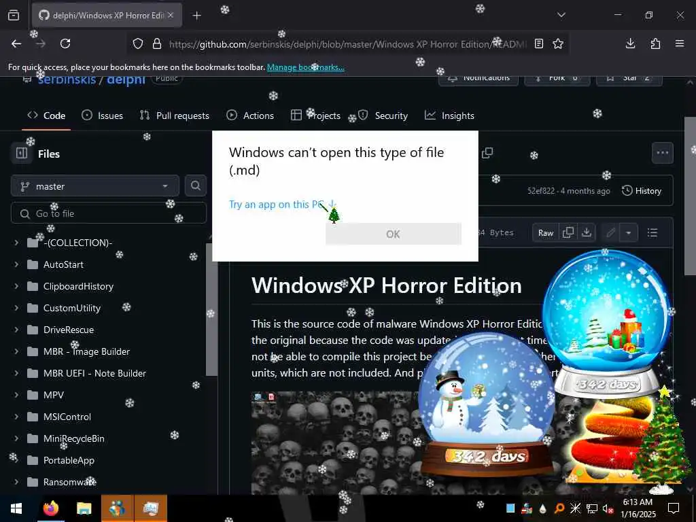Expand the -(COLLECTION)- folder
The height and width of the screenshot is (522, 696).
tap(16, 243)
